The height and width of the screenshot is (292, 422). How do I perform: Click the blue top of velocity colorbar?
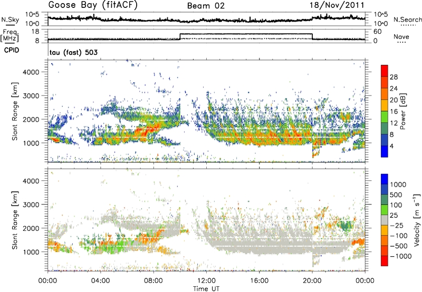pos(385,179)
